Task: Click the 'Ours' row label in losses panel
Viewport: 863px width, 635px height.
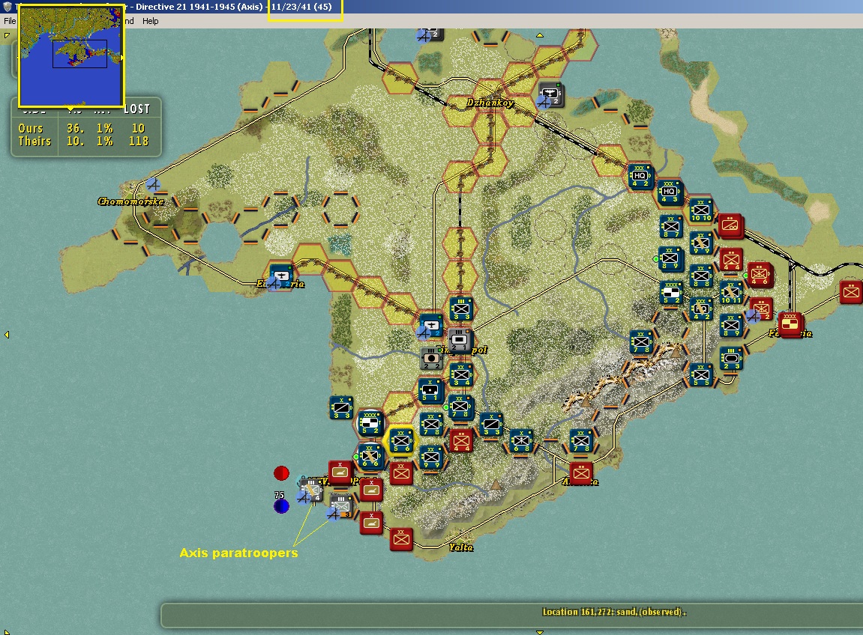Action: (x=30, y=128)
